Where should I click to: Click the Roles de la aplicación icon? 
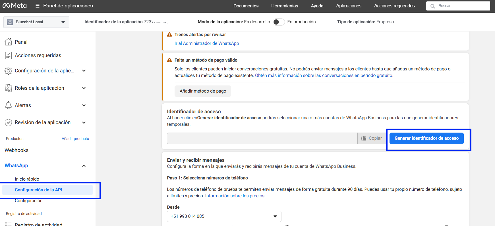(9, 88)
